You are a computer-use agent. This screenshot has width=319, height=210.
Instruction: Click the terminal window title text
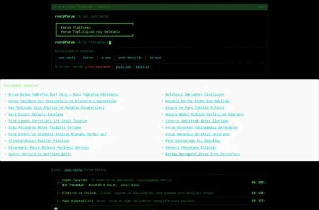point(89,7)
